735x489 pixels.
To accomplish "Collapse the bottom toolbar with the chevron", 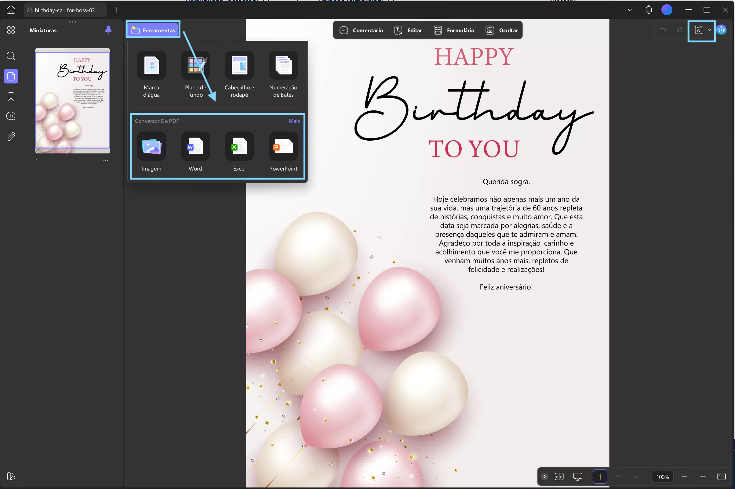I will [544, 476].
